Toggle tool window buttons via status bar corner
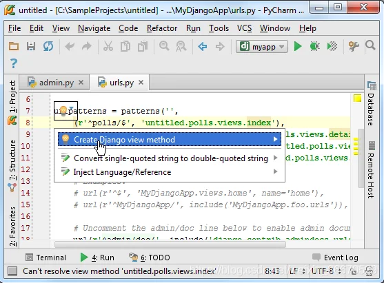 tap(12, 271)
